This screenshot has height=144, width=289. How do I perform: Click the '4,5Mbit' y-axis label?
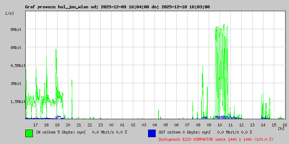(18, 66)
